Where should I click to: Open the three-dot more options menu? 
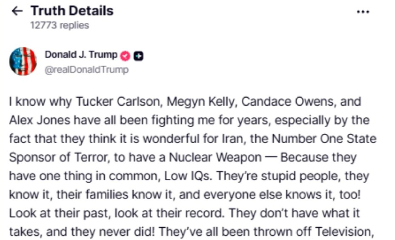point(363,12)
